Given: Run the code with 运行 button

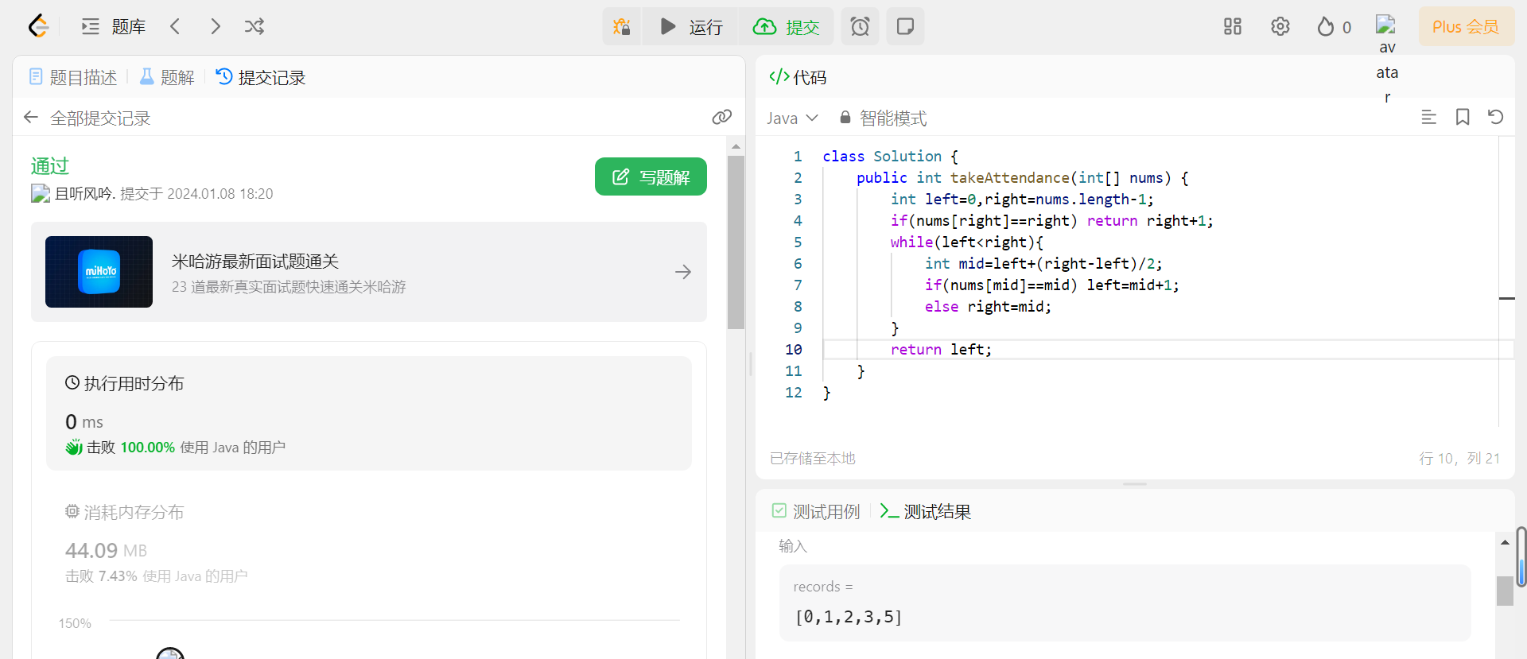Looking at the screenshot, I should 690,26.
